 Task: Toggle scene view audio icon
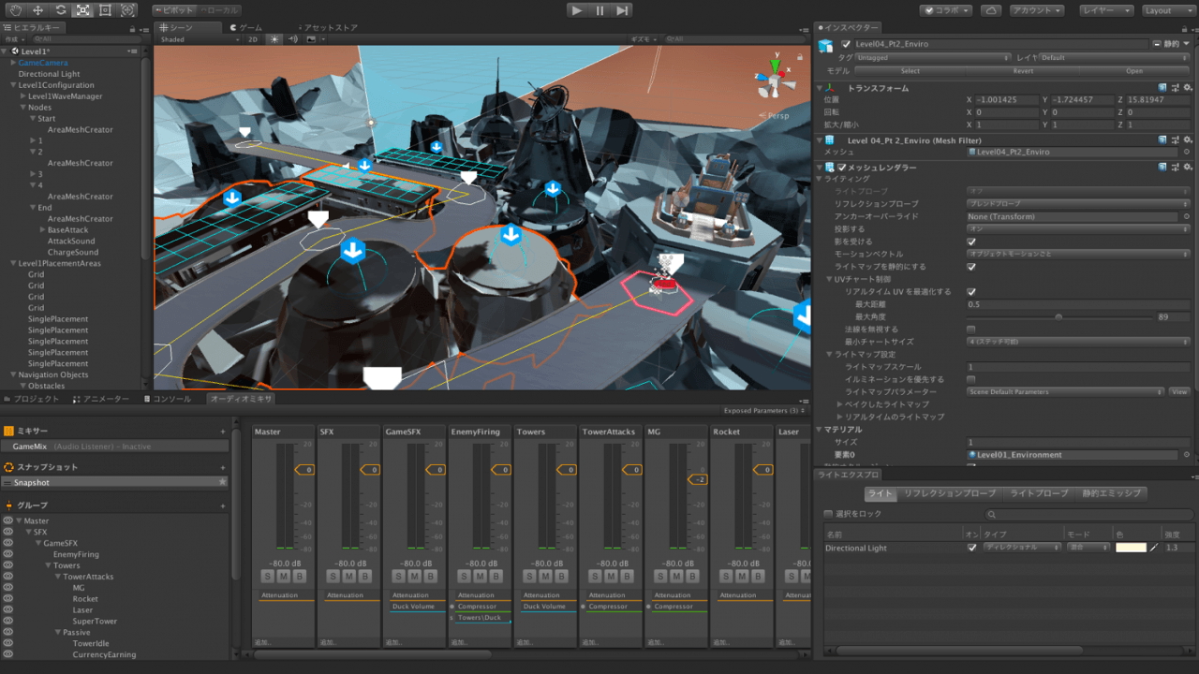(x=292, y=41)
